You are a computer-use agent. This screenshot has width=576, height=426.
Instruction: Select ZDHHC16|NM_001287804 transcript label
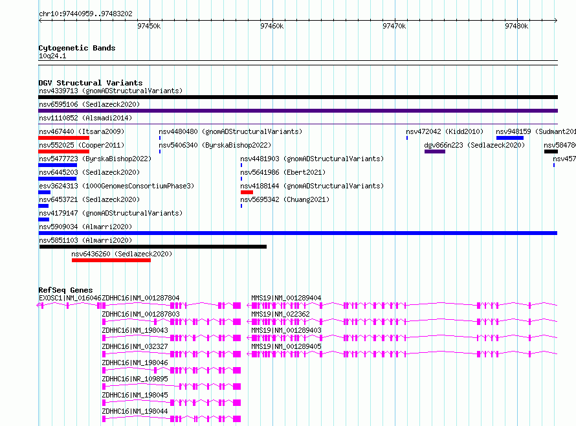140,298
